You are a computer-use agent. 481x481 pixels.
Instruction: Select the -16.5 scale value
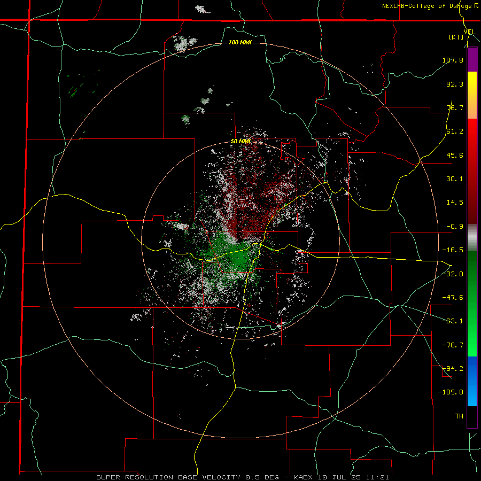point(453,250)
